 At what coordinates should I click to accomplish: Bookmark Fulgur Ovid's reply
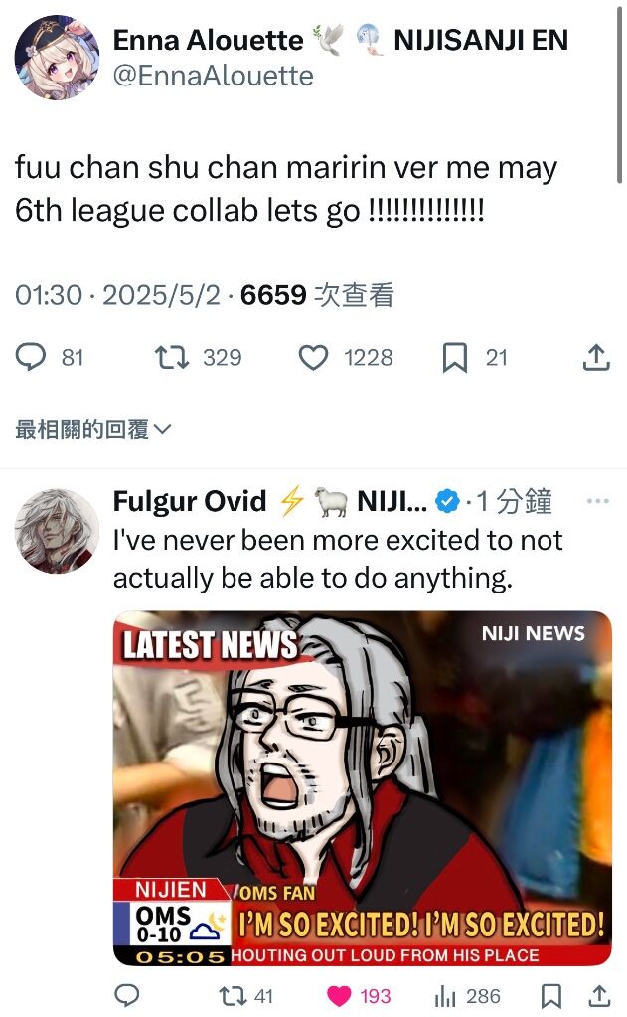(551, 995)
